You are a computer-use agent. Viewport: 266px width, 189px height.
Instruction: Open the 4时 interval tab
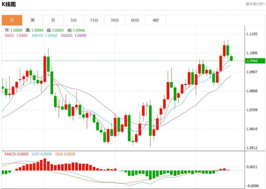point(156,20)
